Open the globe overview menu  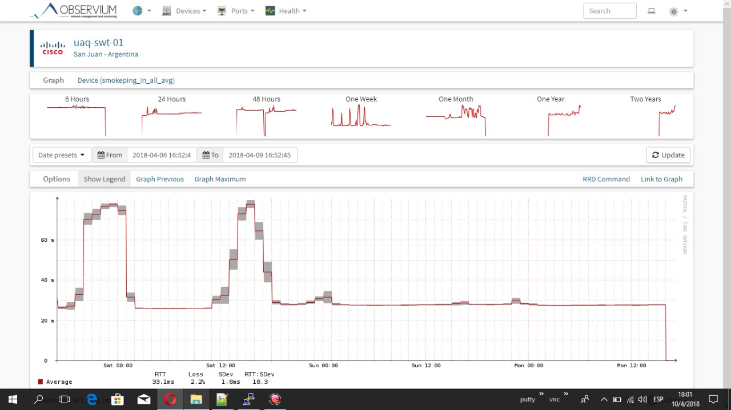[x=141, y=11]
